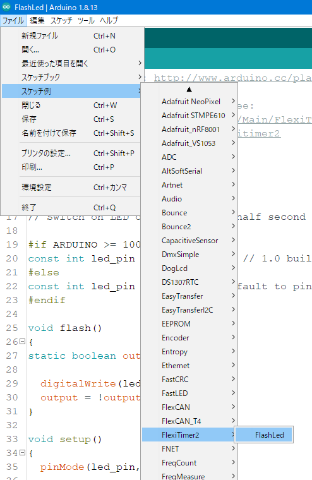Viewport: 312px width, 480px height.
Task: Expand Adafruit_nRF8001 examples
Action: 189,129
